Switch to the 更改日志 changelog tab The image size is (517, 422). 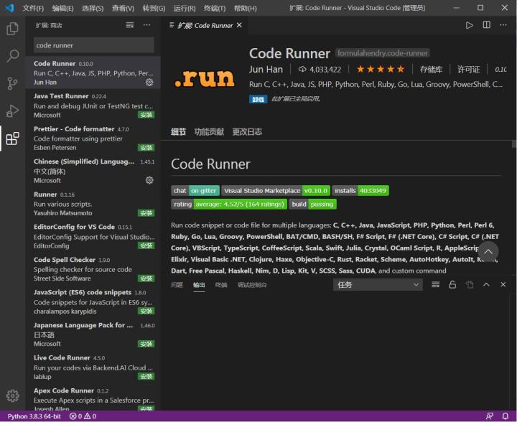247,132
